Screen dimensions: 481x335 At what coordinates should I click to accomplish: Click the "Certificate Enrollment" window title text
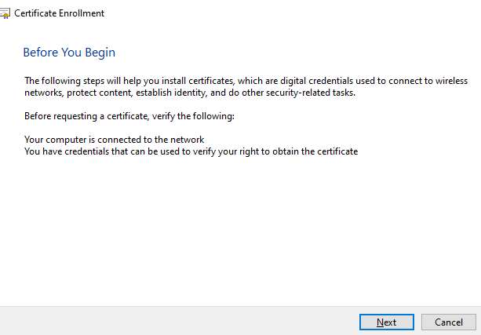coord(59,13)
